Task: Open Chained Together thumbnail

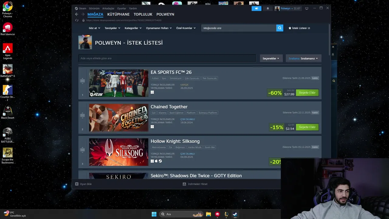Action: pyautogui.click(x=119, y=117)
